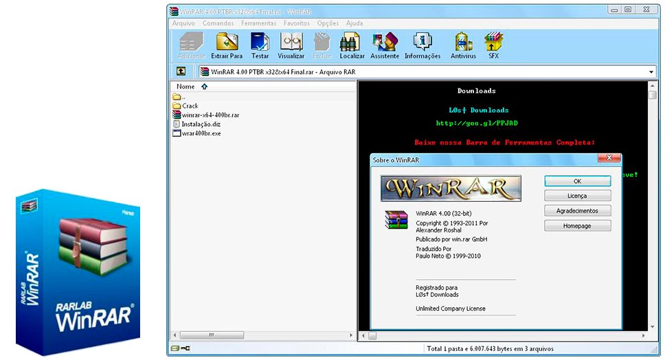
Task: Click the 'Downloads' heading in comment pane
Action: (476, 91)
